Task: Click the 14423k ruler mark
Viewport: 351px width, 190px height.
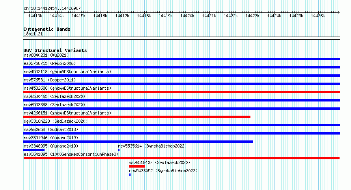Action: click(252, 16)
